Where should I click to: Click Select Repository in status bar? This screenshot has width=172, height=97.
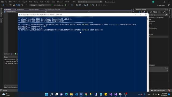pyautogui.click(x=158, y=90)
